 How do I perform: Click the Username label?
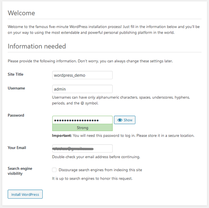[16, 88]
